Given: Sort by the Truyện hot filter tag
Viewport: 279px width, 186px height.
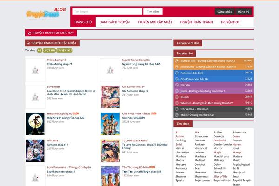Looking at the screenshot, I should point(64,50).
